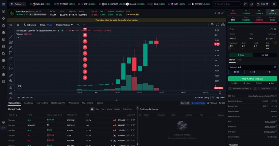Toggle the Instant Trade option

coord(198,103)
